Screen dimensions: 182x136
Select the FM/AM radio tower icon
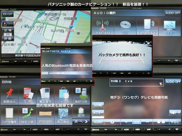102,26
